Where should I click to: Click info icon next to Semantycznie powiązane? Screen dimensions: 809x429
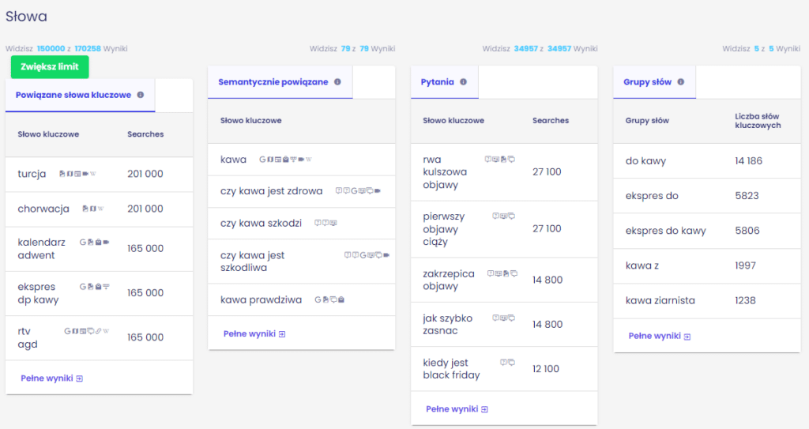click(337, 81)
